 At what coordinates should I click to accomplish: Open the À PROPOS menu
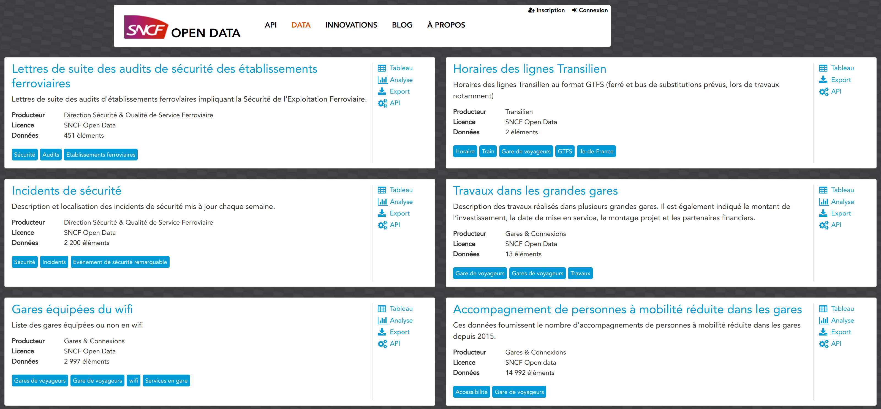coord(446,25)
